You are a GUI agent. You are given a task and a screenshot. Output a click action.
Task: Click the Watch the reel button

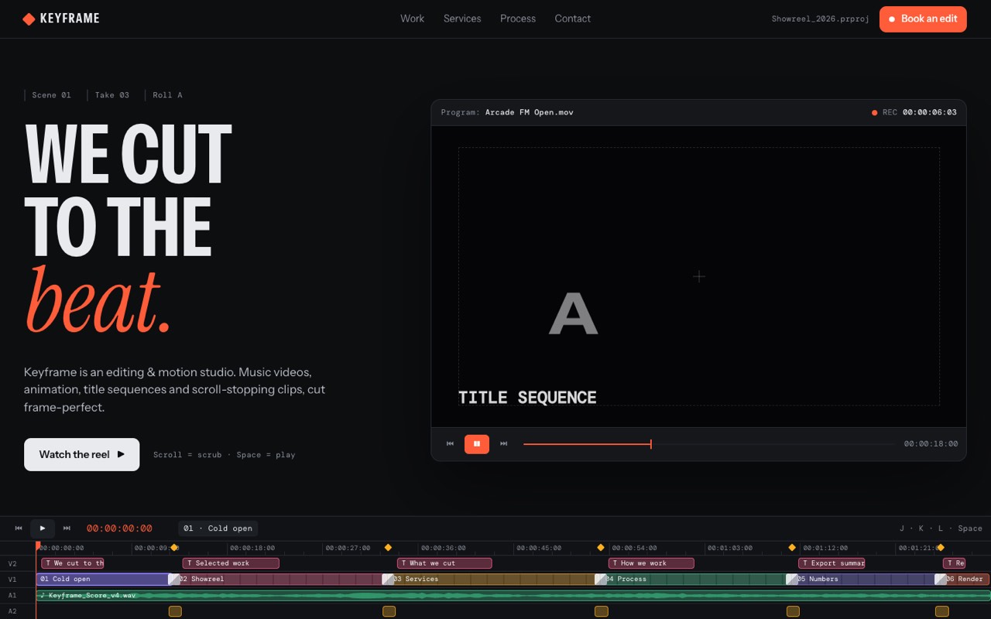tap(82, 455)
